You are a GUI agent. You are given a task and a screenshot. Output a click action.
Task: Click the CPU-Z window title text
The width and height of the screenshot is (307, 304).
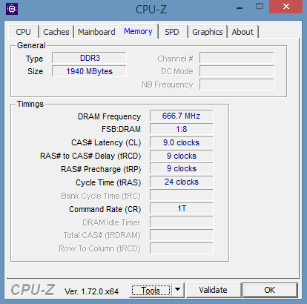pos(151,10)
